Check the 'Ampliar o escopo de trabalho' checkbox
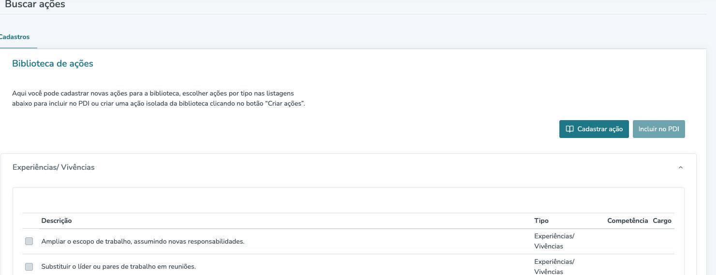 pyautogui.click(x=29, y=241)
